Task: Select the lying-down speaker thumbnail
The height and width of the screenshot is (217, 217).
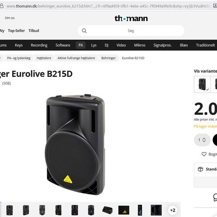Action: pos(107,210)
